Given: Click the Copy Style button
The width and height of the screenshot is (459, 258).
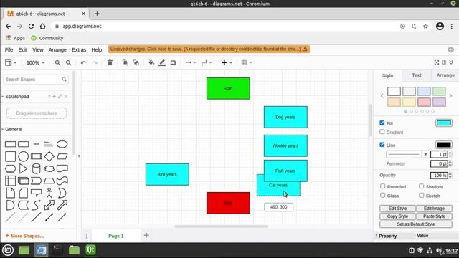Looking at the screenshot, I should [x=397, y=216].
